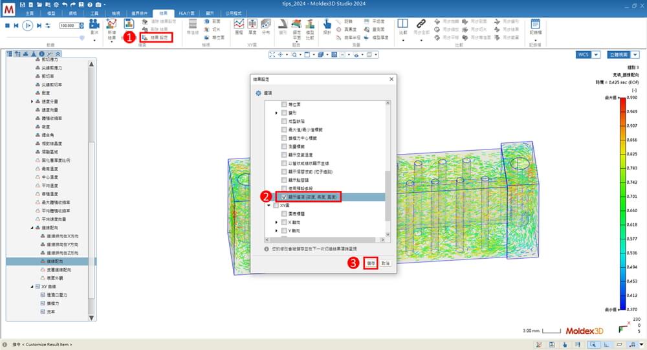This screenshot has height=350, width=647.
Task: Click the eye visibility icon in viewport toolbar
Action: (x=356, y=54)
